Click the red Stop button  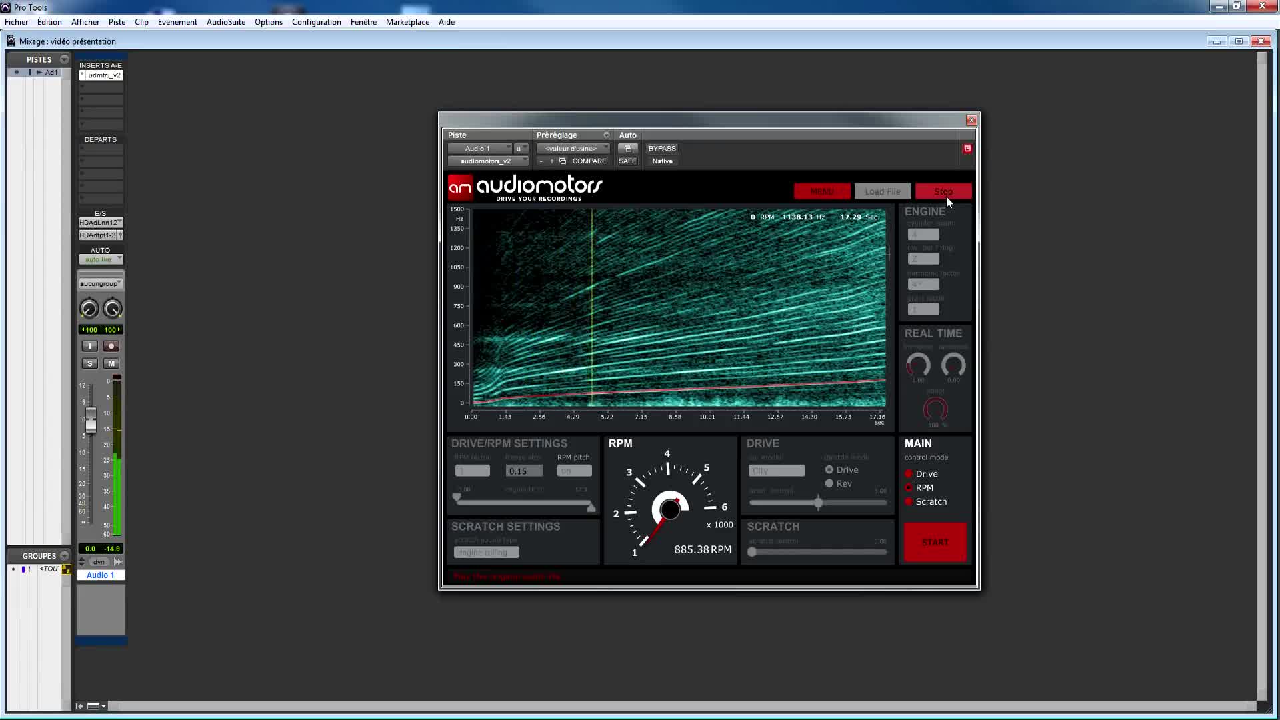[943, 191]
